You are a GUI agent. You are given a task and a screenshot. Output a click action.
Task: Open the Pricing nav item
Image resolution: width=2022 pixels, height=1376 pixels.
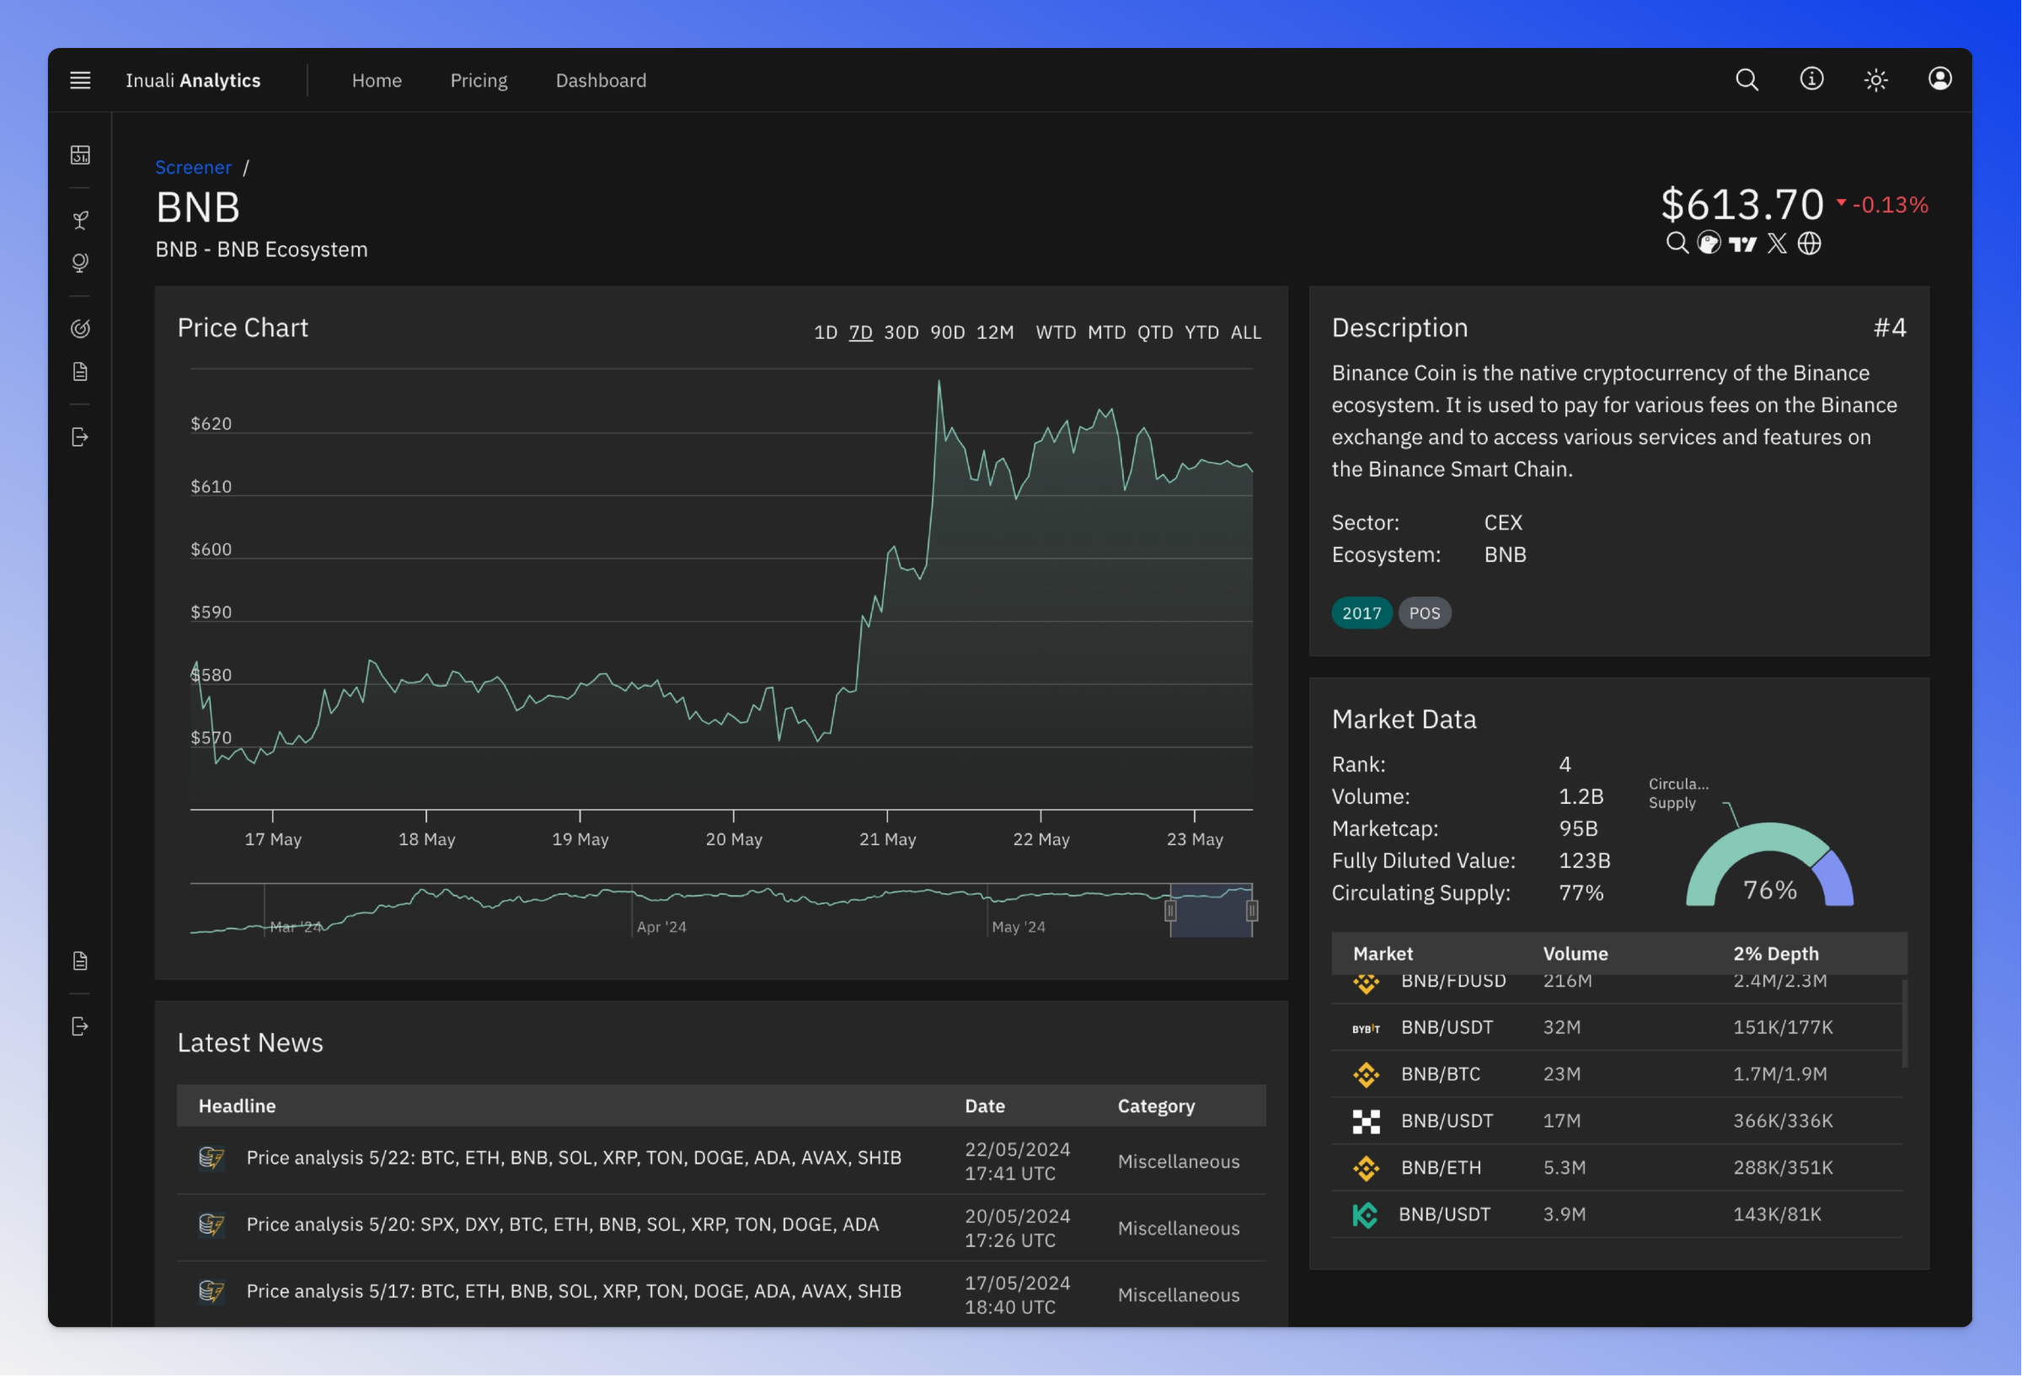point(479,80)
